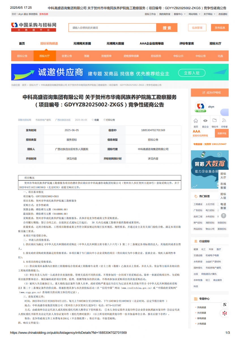Click the 打印公告 printer icon

pos(104,120)
